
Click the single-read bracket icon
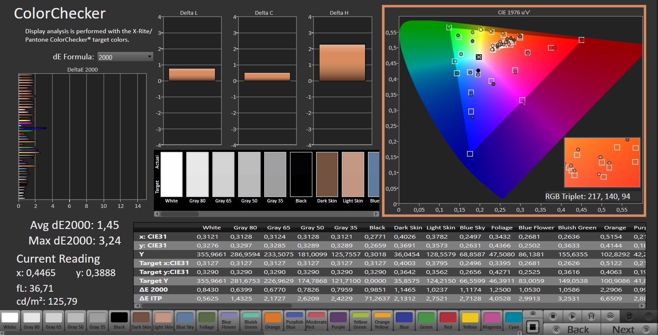click(x=591, y=316)
